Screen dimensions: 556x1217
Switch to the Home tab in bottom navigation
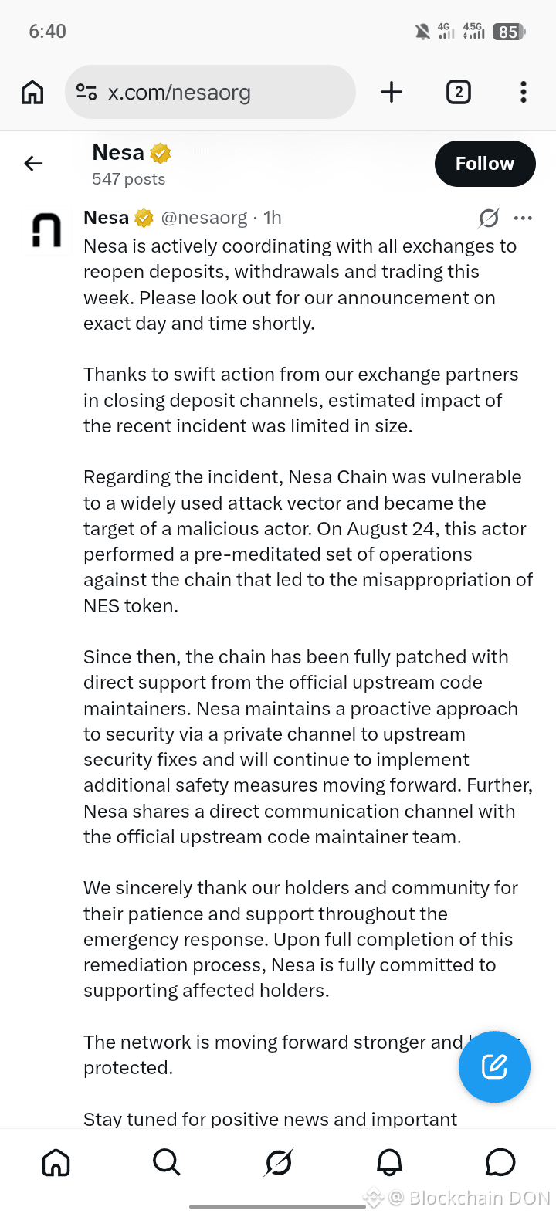tap(56, 1161)
